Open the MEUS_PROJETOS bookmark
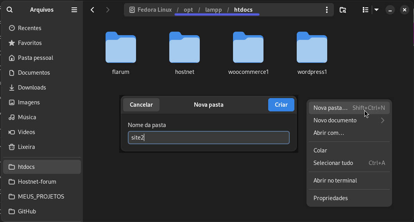This screenshot has width=414, height=222. point(42,196)
